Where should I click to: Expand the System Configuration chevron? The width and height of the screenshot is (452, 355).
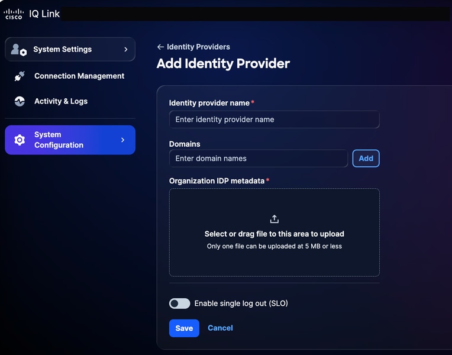123,140
